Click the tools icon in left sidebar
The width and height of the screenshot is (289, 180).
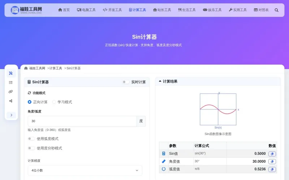pos(11,73)
